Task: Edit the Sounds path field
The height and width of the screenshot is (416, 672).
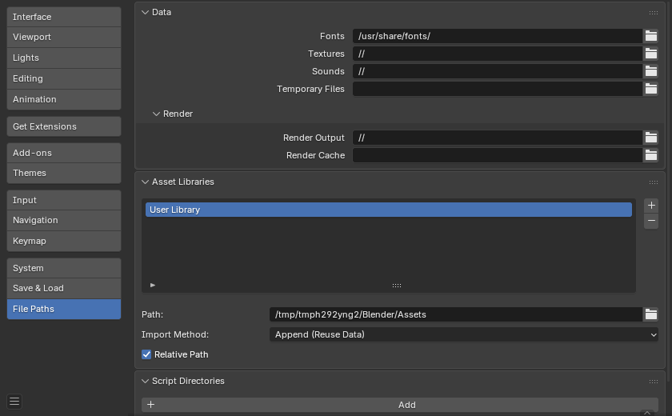Action: pyautogui.click(x=498, y=71)
